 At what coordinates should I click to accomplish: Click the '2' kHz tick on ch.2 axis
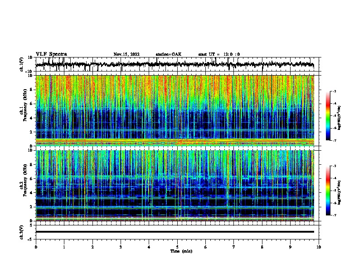coord(32,207)
